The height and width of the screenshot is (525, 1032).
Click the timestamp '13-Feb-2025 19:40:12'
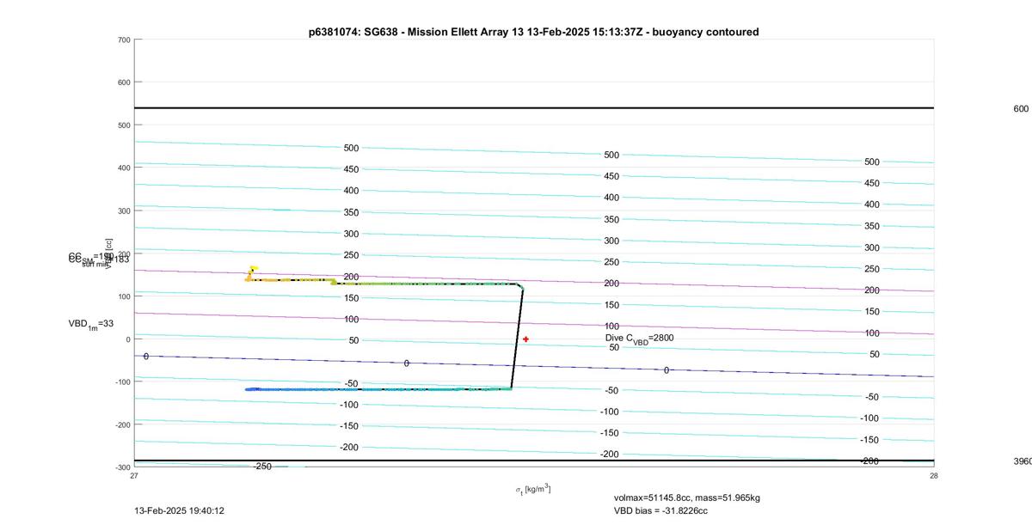(180, 510)
